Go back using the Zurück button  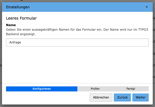122,97
